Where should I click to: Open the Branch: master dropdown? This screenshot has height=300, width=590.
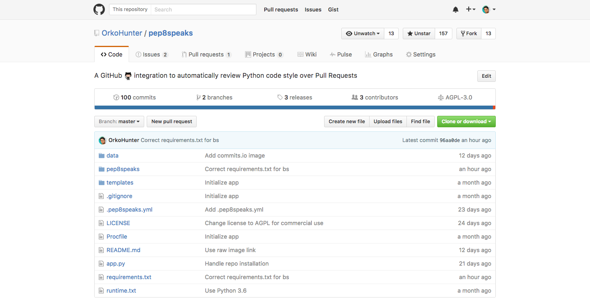coord(119,121)
